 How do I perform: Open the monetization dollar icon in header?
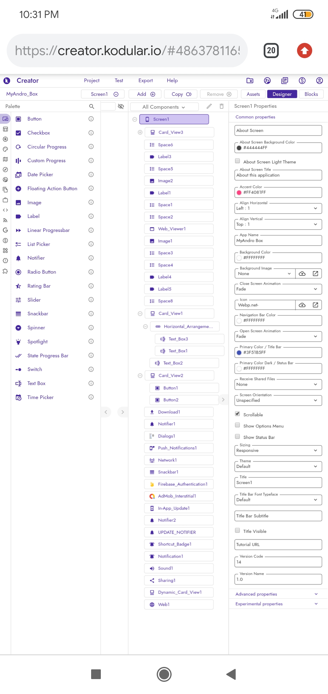click(x=302, y=81)
